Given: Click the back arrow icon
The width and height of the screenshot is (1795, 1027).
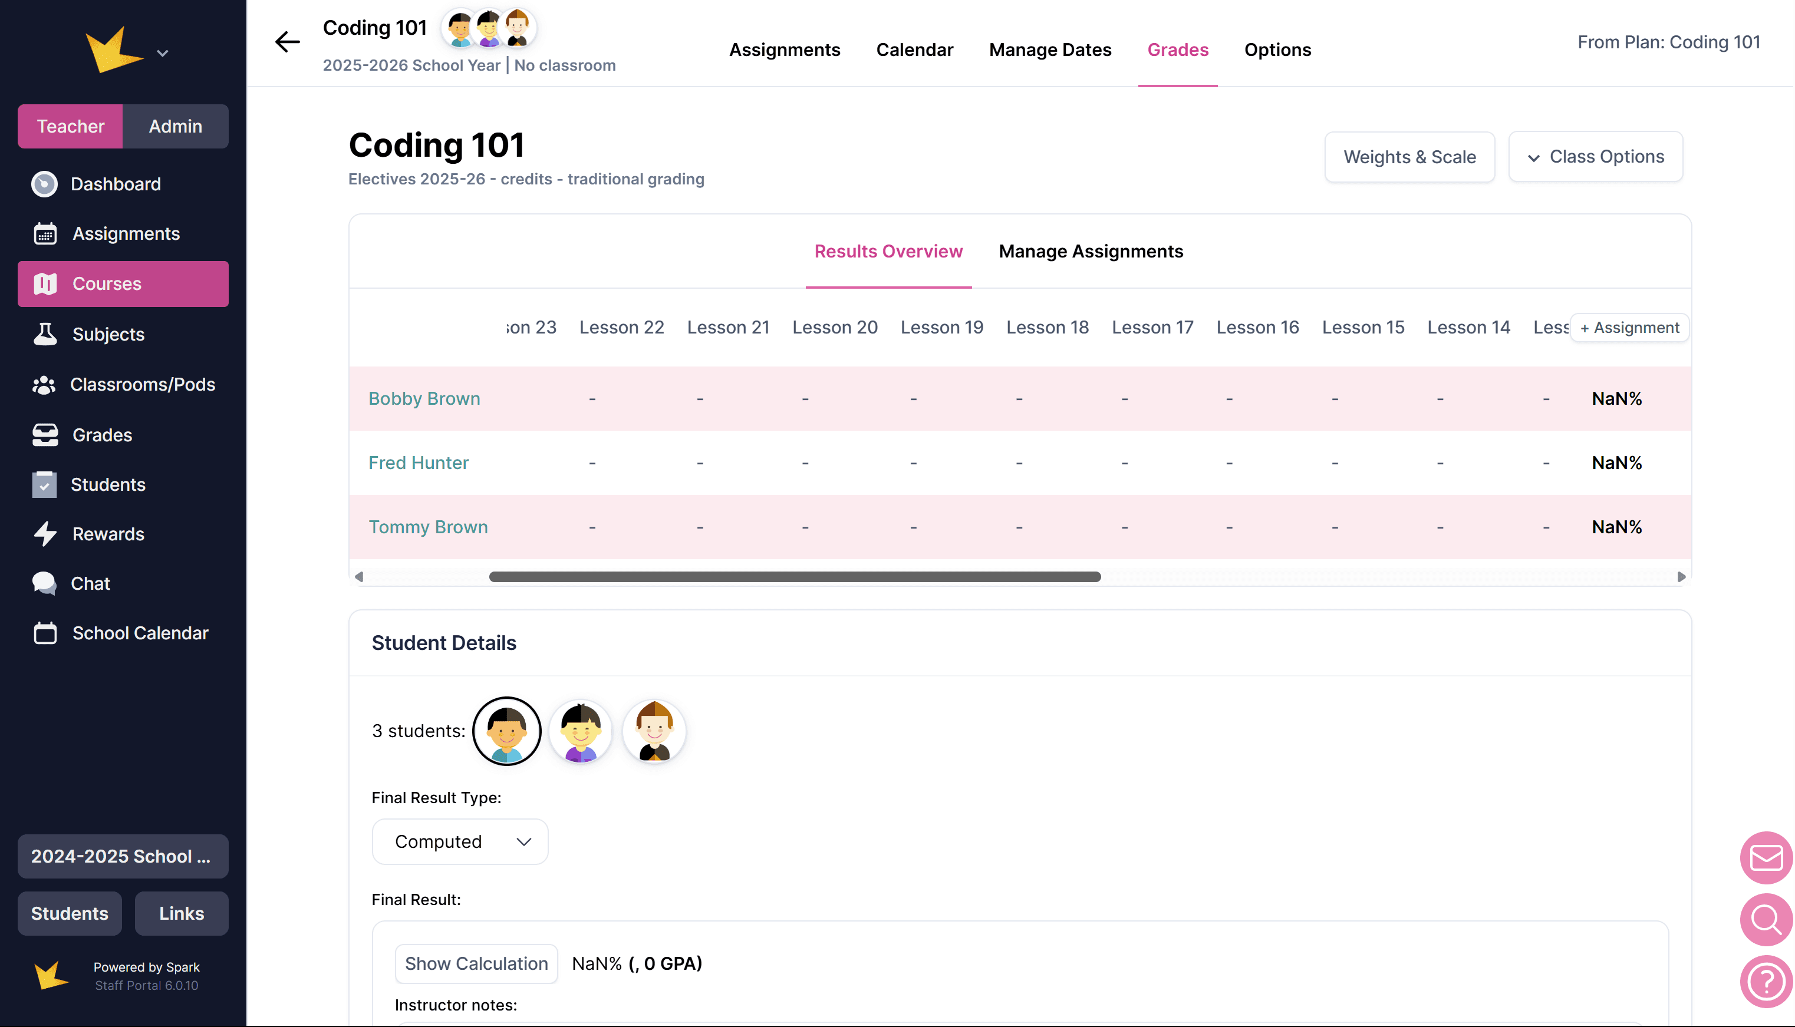Looking at the screenshot, I should click(x=287, y=42).
